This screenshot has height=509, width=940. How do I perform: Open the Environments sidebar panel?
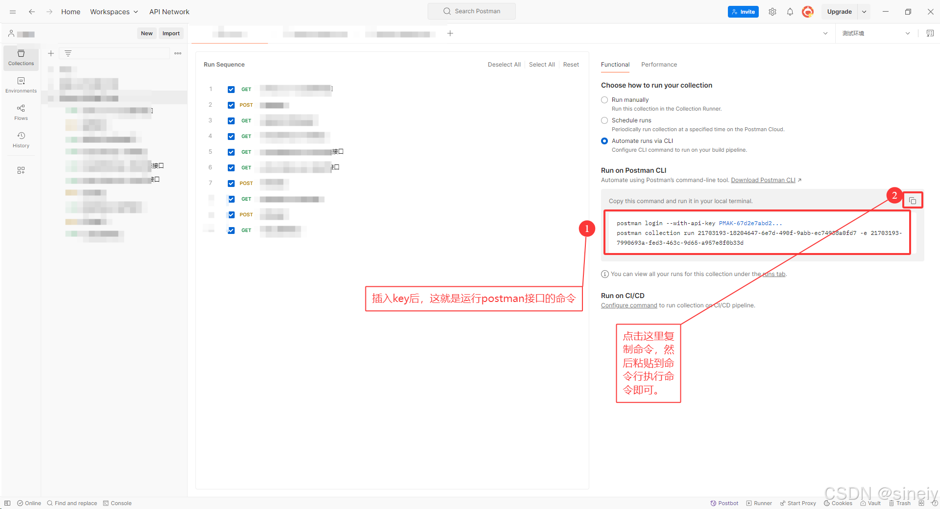(x=21, y=85)
